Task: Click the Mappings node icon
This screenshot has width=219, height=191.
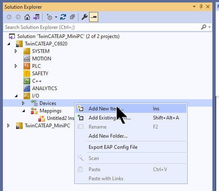Action: [x=34, y=111]
